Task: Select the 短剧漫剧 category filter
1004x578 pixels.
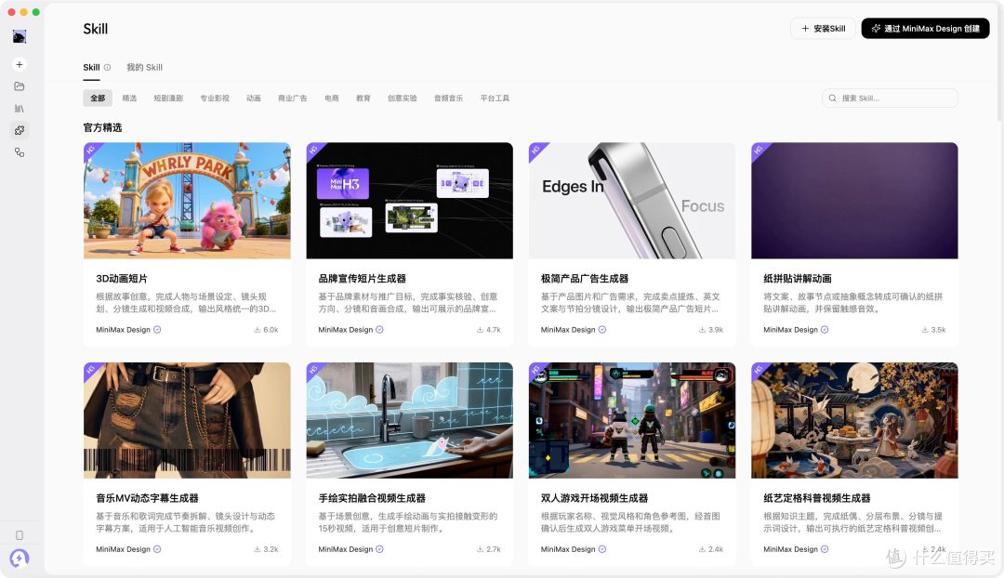Action: (168, 98)
